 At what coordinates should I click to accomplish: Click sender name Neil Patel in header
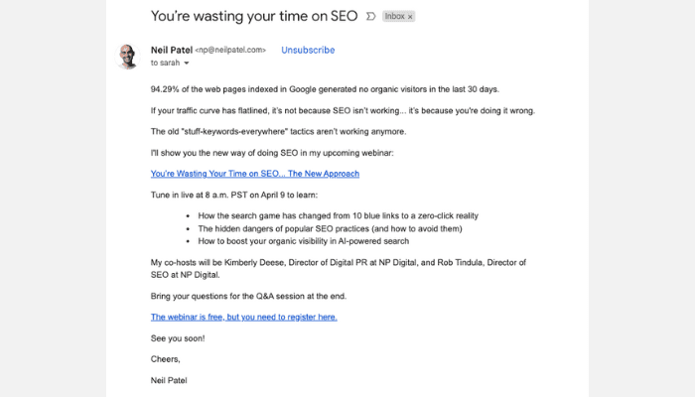[x=172, y=50]
